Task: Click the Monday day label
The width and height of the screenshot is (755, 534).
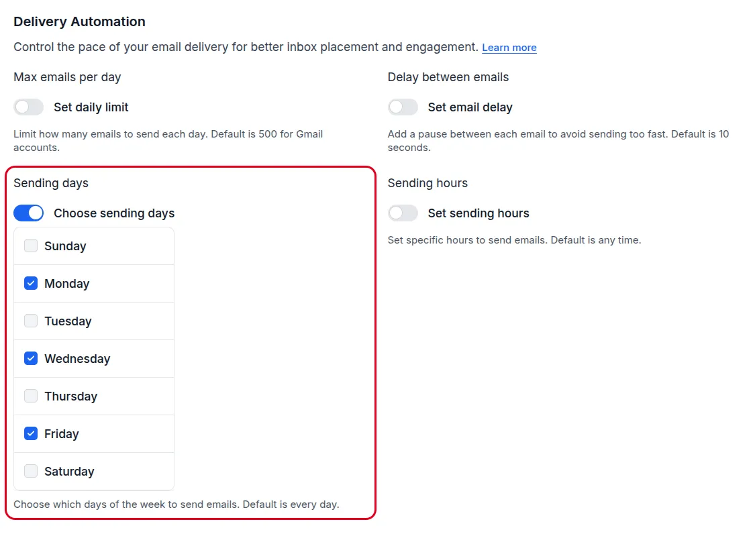Action: 67,284
